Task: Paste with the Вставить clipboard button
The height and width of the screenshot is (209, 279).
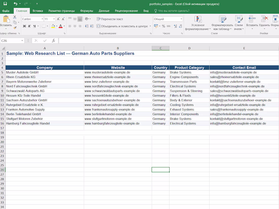Action: (x=6, y=22)
